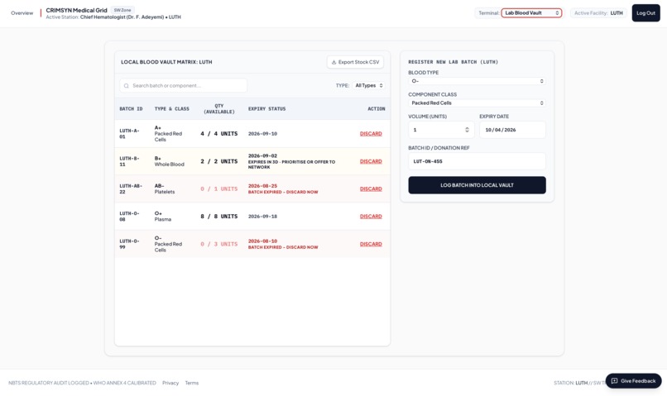Click the Batch ID column header
This screenshot has width=667, height=396.
pyautogui.click(x=131, y=109)
